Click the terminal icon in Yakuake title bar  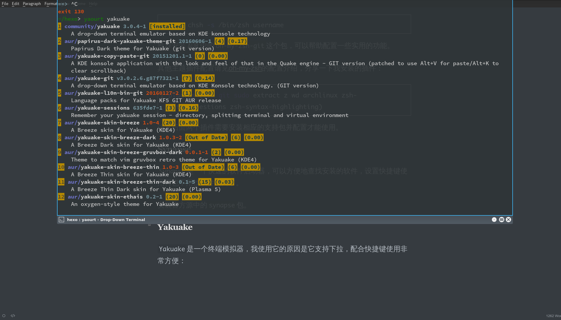pos(61,220)
